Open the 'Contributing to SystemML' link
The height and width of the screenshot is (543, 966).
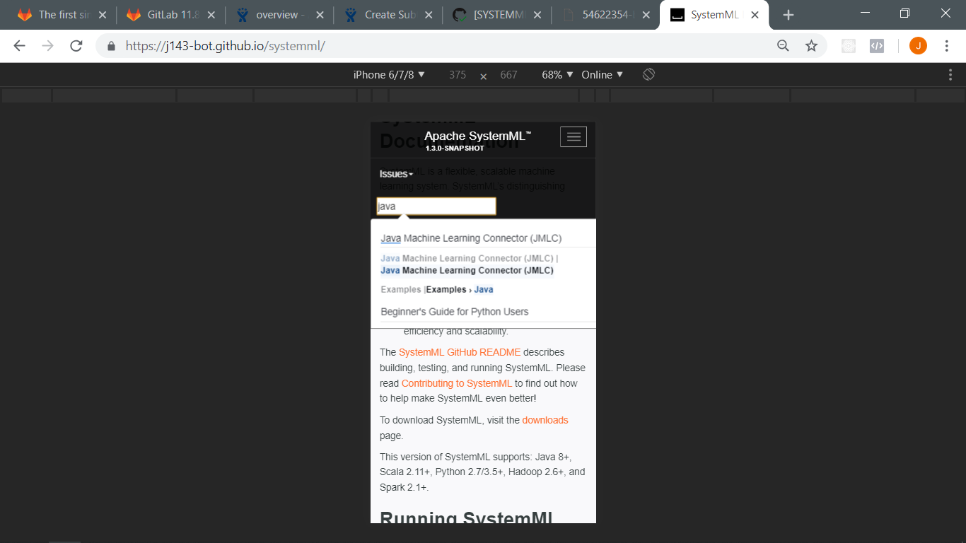click(x=457, y=383)
